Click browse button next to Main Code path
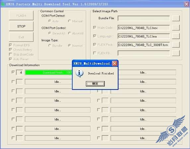This screenshot has height=149, width=190. (x=176, y=28)
